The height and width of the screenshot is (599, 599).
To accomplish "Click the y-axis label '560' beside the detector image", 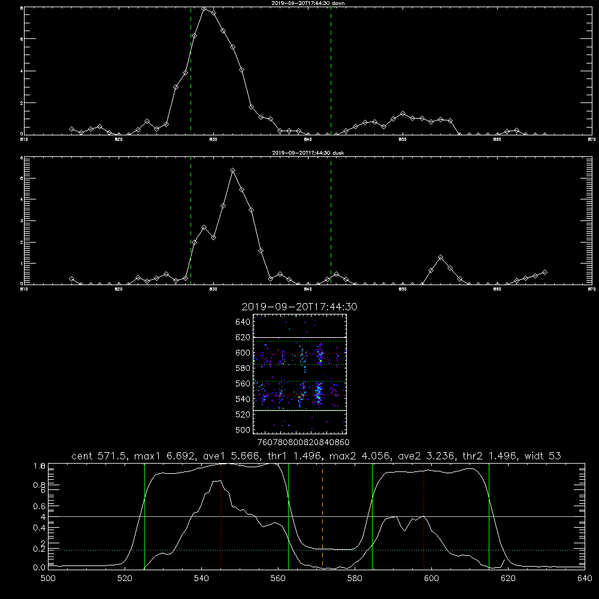I will tap(243, 383).
